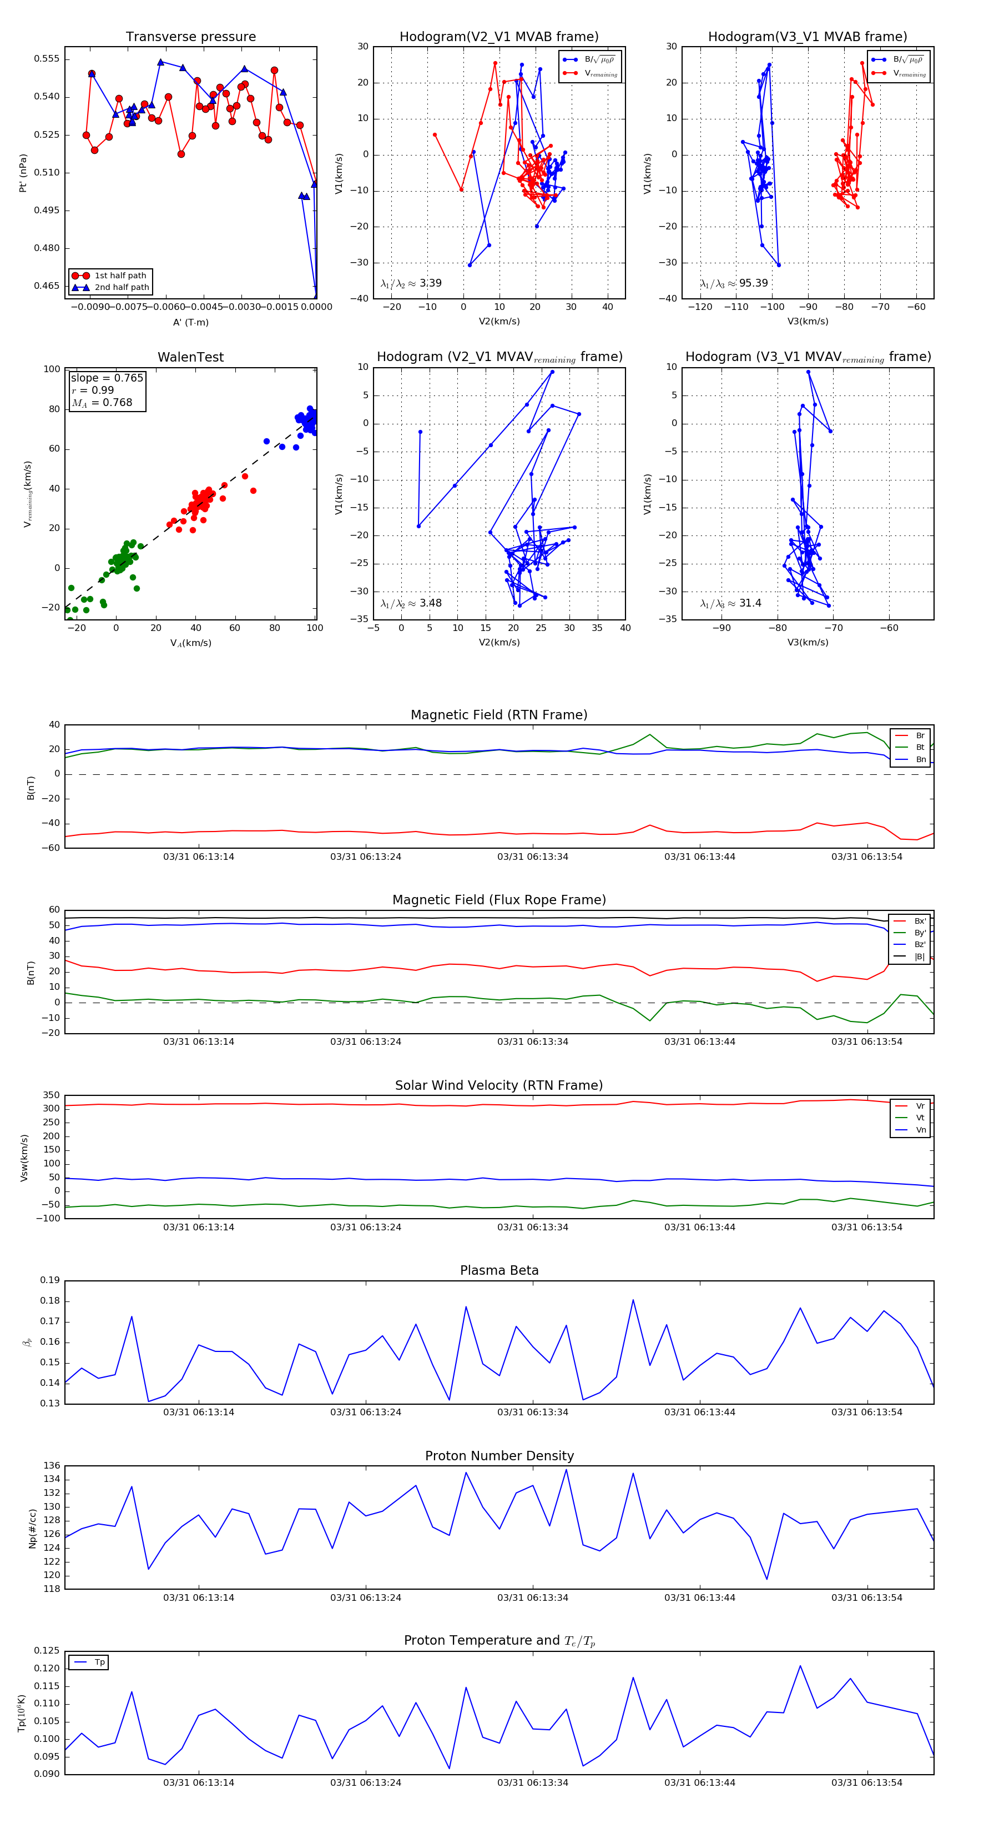Click the "slope = 0.765" annotation
999x1833 pixels.
click(x=107, y=378)
